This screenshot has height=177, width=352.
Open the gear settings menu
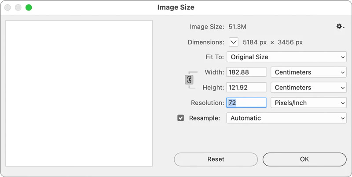(x=340, y=27)
